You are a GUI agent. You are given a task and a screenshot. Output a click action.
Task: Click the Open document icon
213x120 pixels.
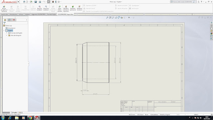coord(31,2)
